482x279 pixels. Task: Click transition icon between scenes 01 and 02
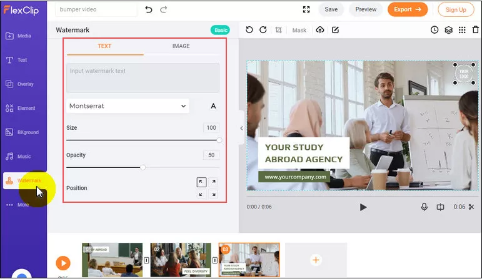click(147, 260)
